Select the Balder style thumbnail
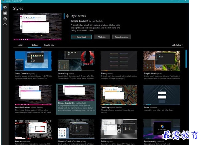The height and width of the screenshot is (145, 201). click(x=119, y=129)
